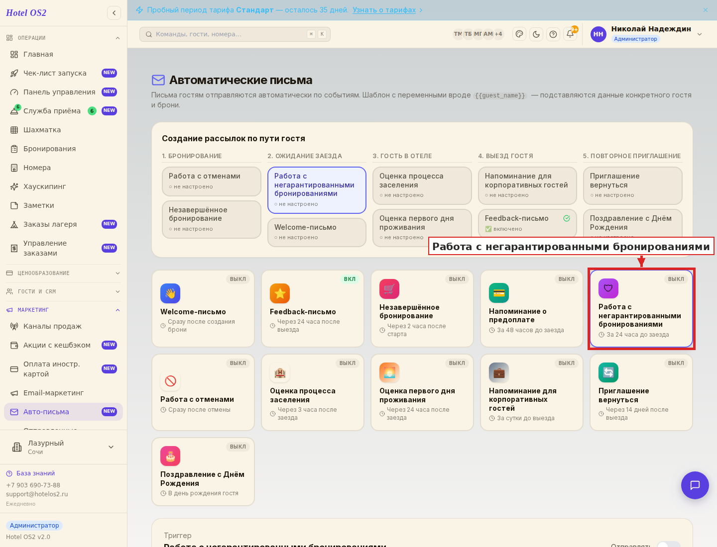This screenshot has width=717, height=547.
Task: Open the color palette theme icon
Action: click(519, 34)
